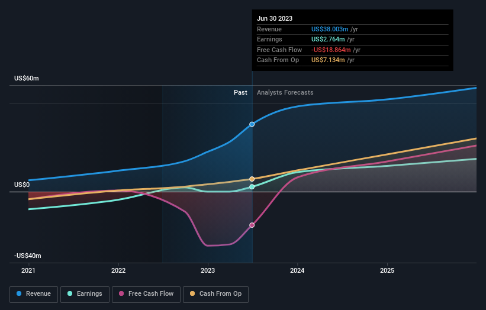The height and width of the screenshot is (310, 486).
Task: Click the Free Cash Flow value -US$18.864m
Action: [x=331, y=50]
